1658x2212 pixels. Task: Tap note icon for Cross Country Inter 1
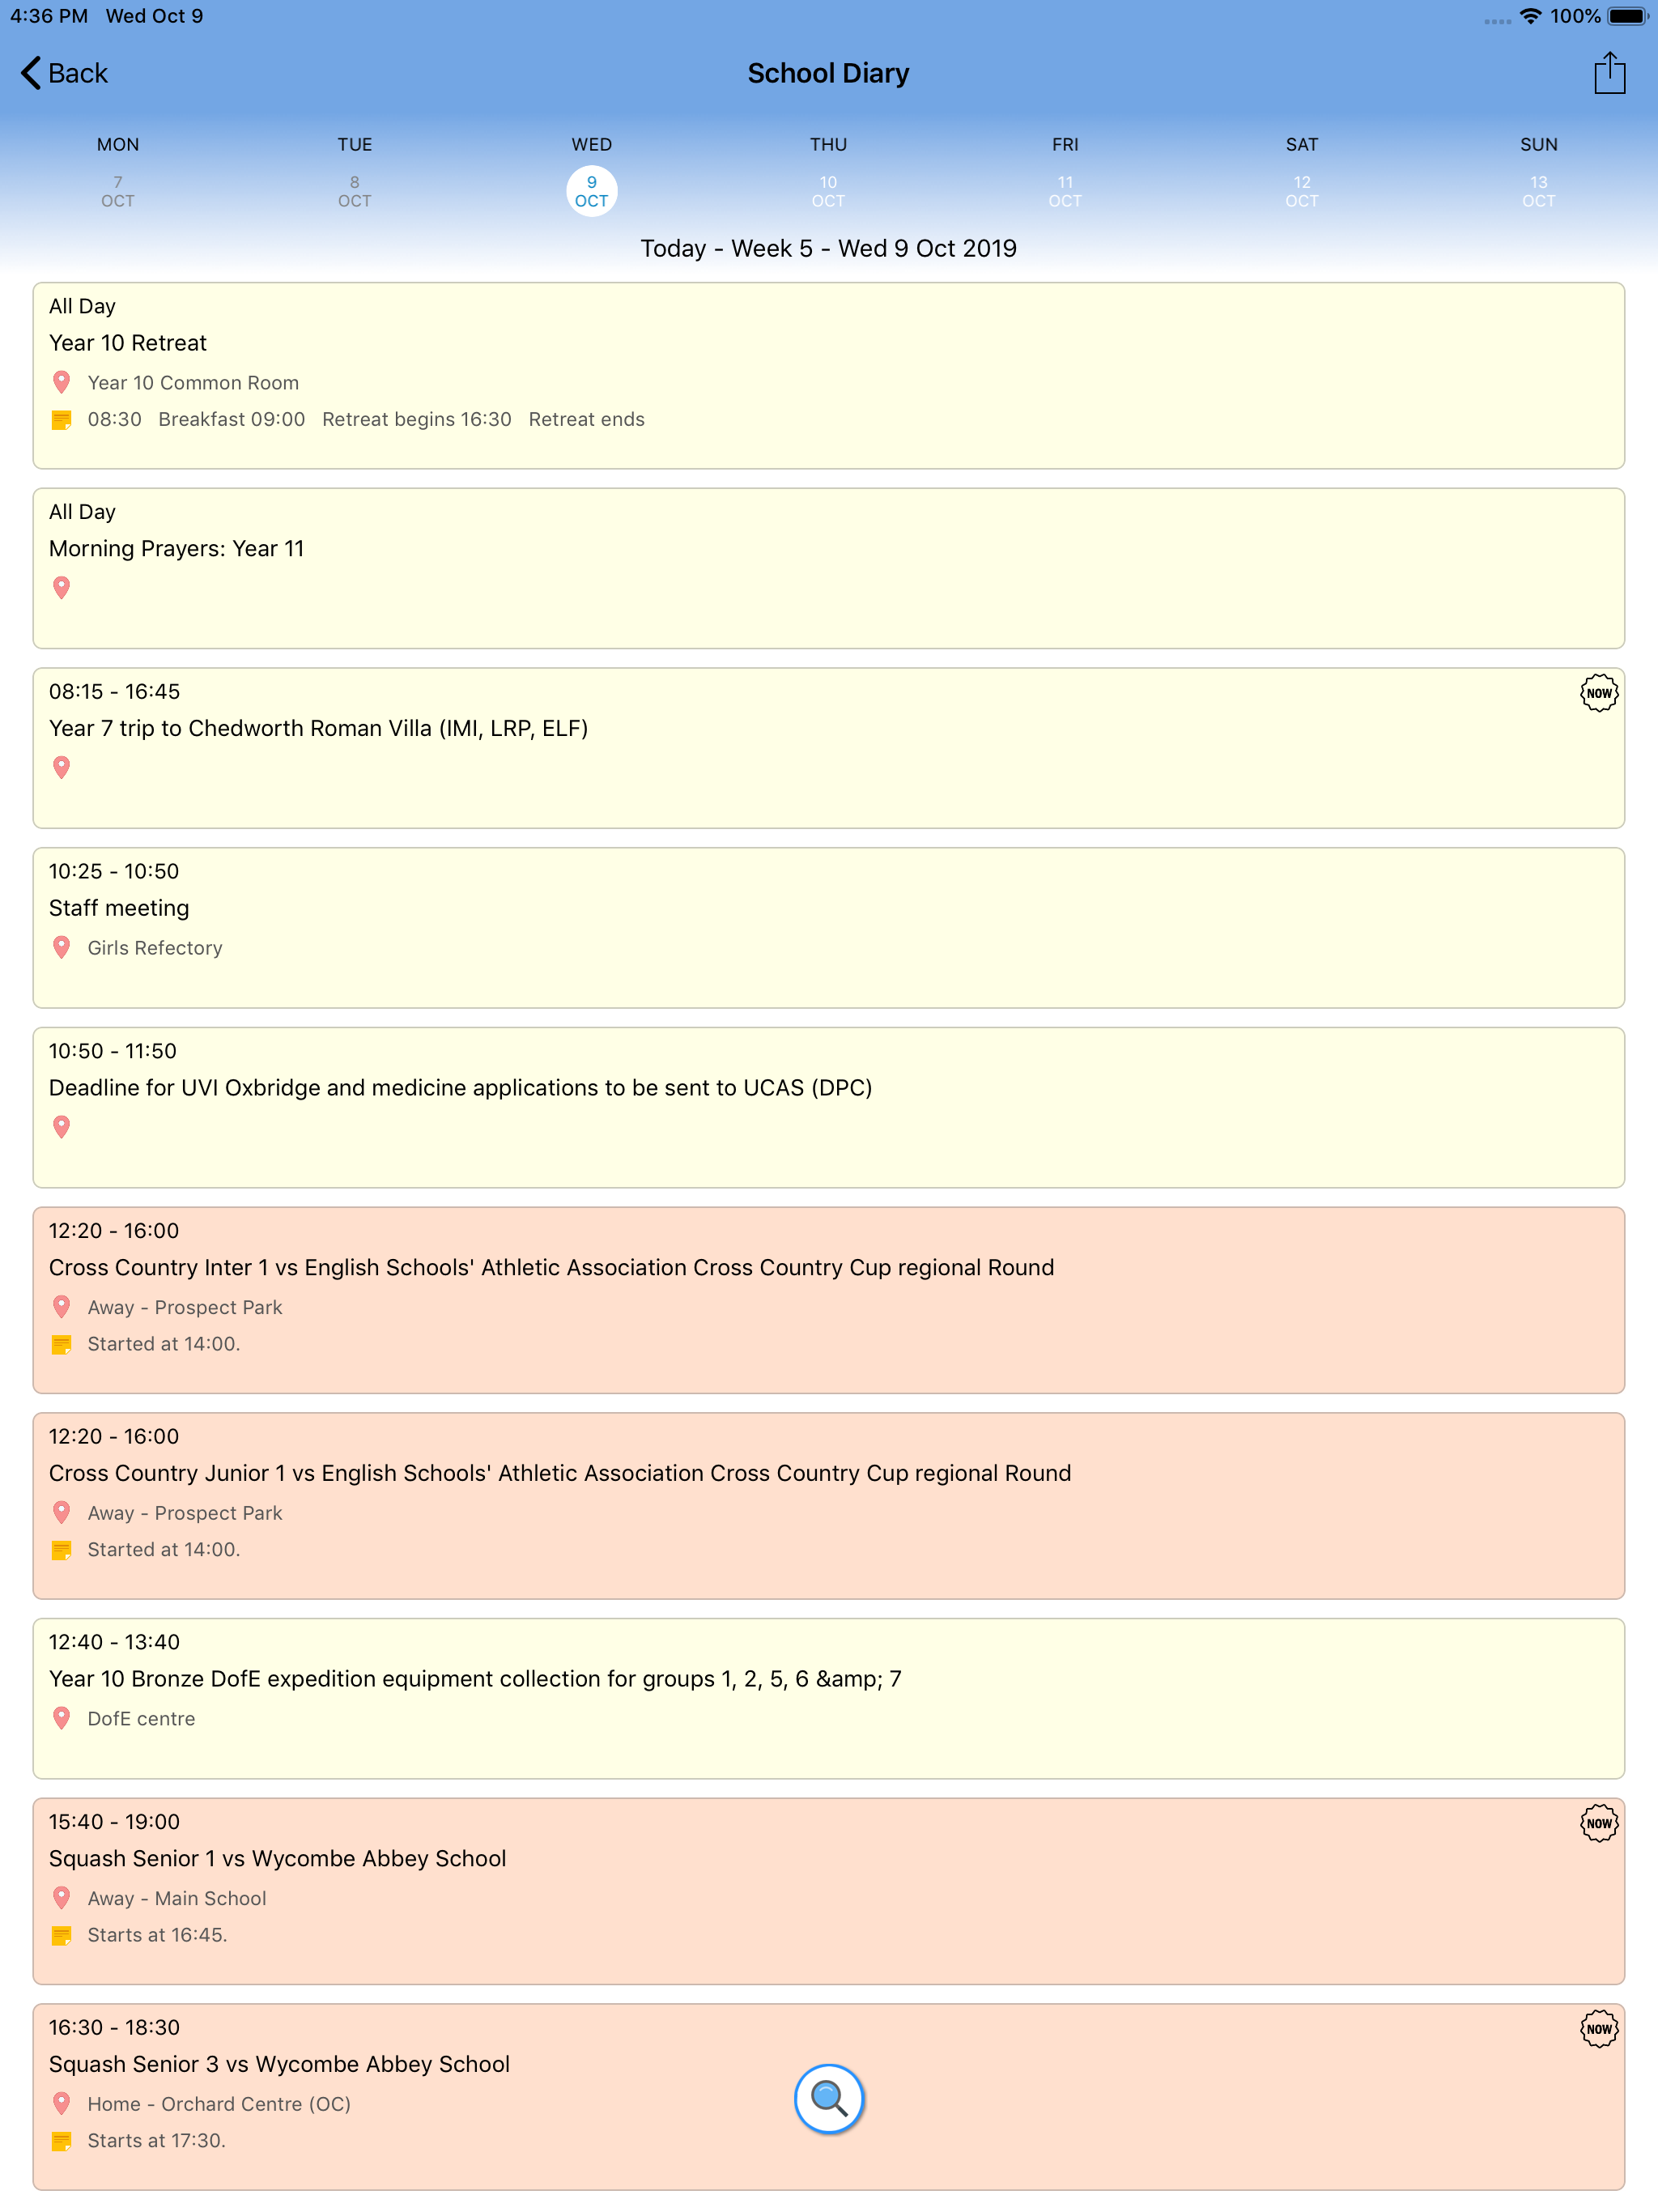pyautogui.click(x=61, y=1345)
